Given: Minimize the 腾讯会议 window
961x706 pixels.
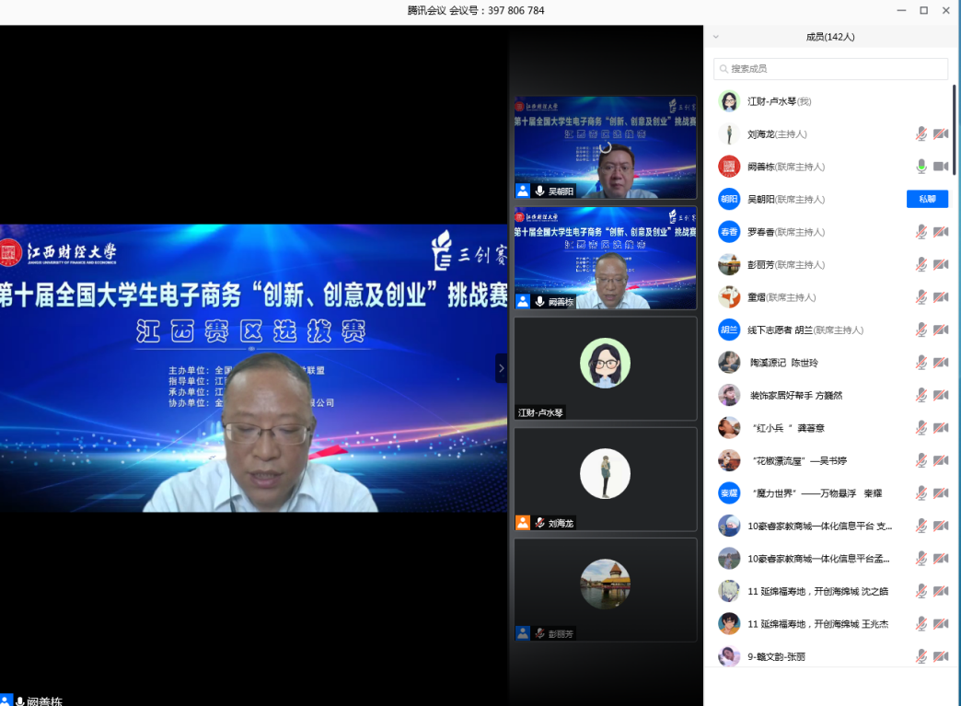Looking at the screenshot, I should tap(901, 10).
